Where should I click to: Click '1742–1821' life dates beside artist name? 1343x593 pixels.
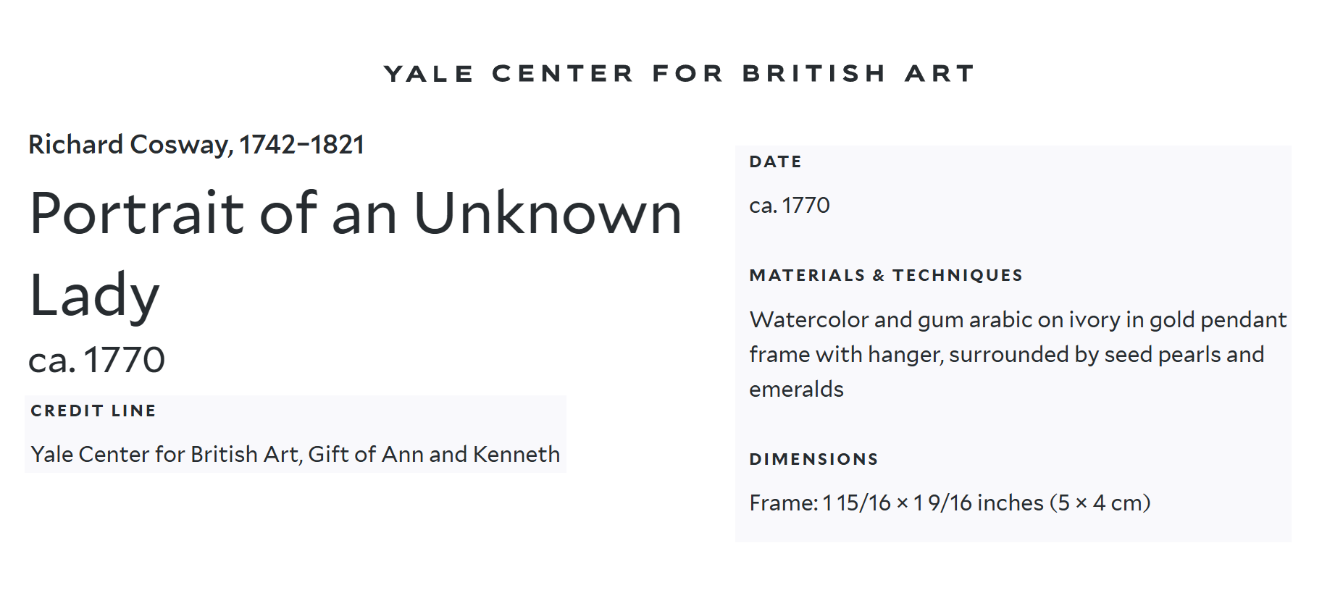click(x=301, y=145)
